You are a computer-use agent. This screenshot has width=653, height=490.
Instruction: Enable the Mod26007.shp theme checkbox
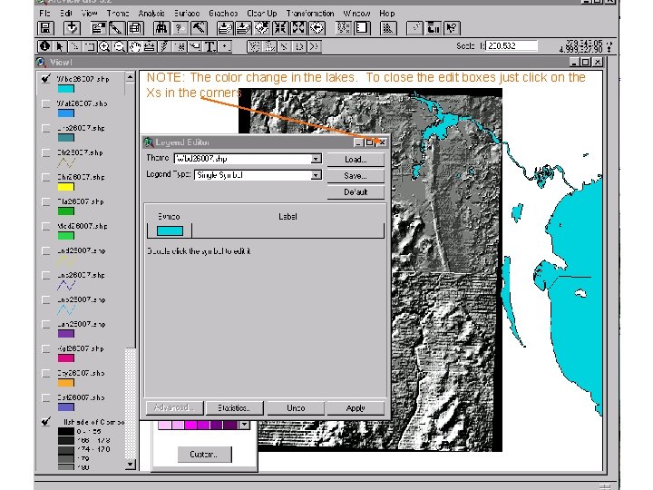click(46, 226)
